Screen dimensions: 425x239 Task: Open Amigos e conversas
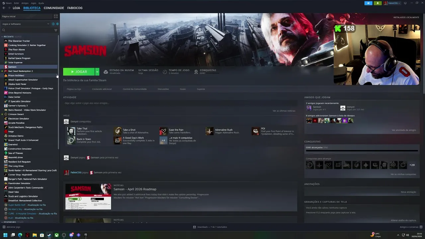(410, 227)
